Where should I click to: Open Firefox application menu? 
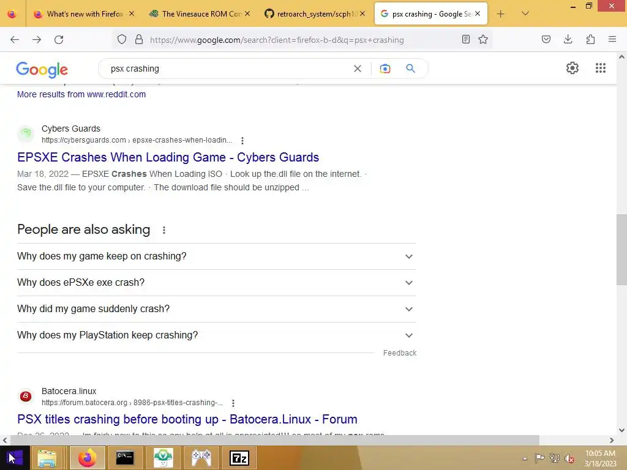coord(612,40)
